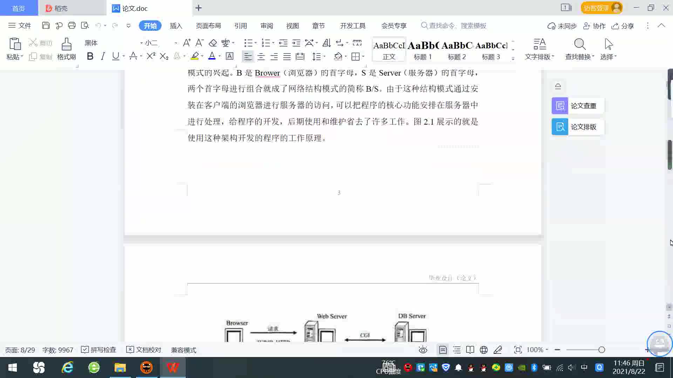Switch to web layout view globe icon
The height and width of the screenshot is (378, 673).
pyautogui.click(x=484, y=350)
